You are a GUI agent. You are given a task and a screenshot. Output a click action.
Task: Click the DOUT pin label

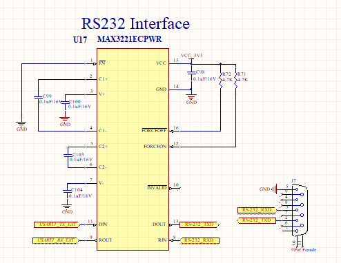pos(159,224)
